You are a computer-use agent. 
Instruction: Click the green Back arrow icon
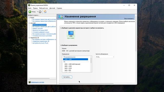tap(30, 12)
